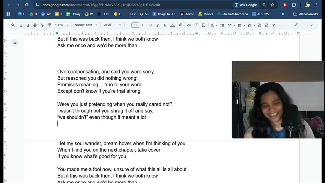
Task: Click the search menus magnifier icon
Action: [x=13, y=25]
